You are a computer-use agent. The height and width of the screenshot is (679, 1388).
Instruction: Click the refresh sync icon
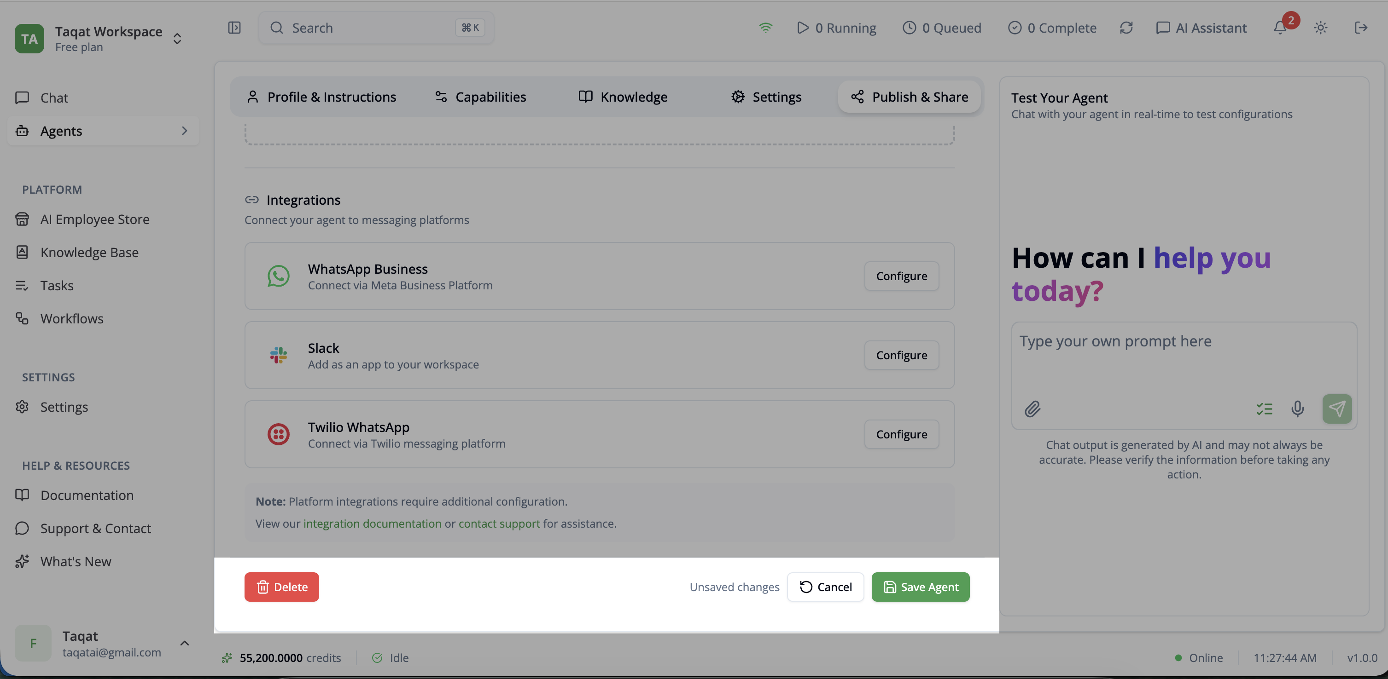[1126, 28]
